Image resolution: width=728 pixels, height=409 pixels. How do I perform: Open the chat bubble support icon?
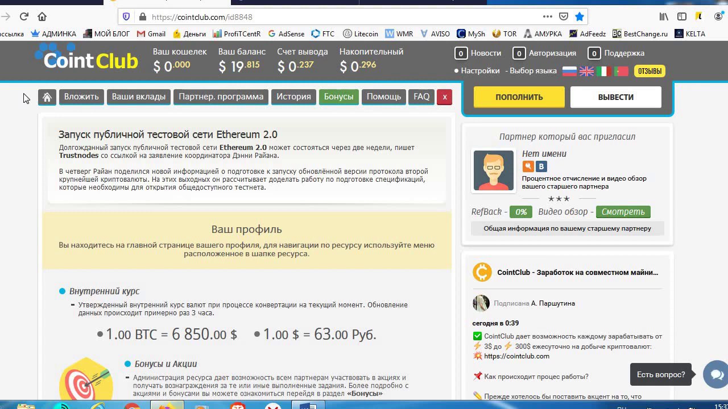716,374
